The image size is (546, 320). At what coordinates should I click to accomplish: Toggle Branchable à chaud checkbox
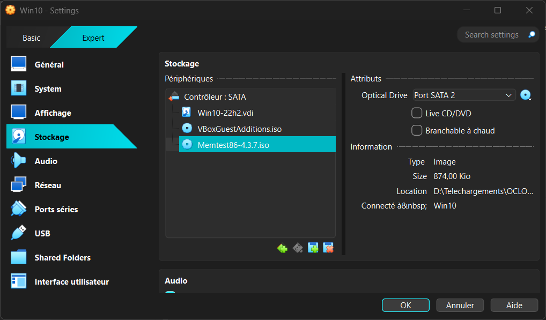(417, 130)
